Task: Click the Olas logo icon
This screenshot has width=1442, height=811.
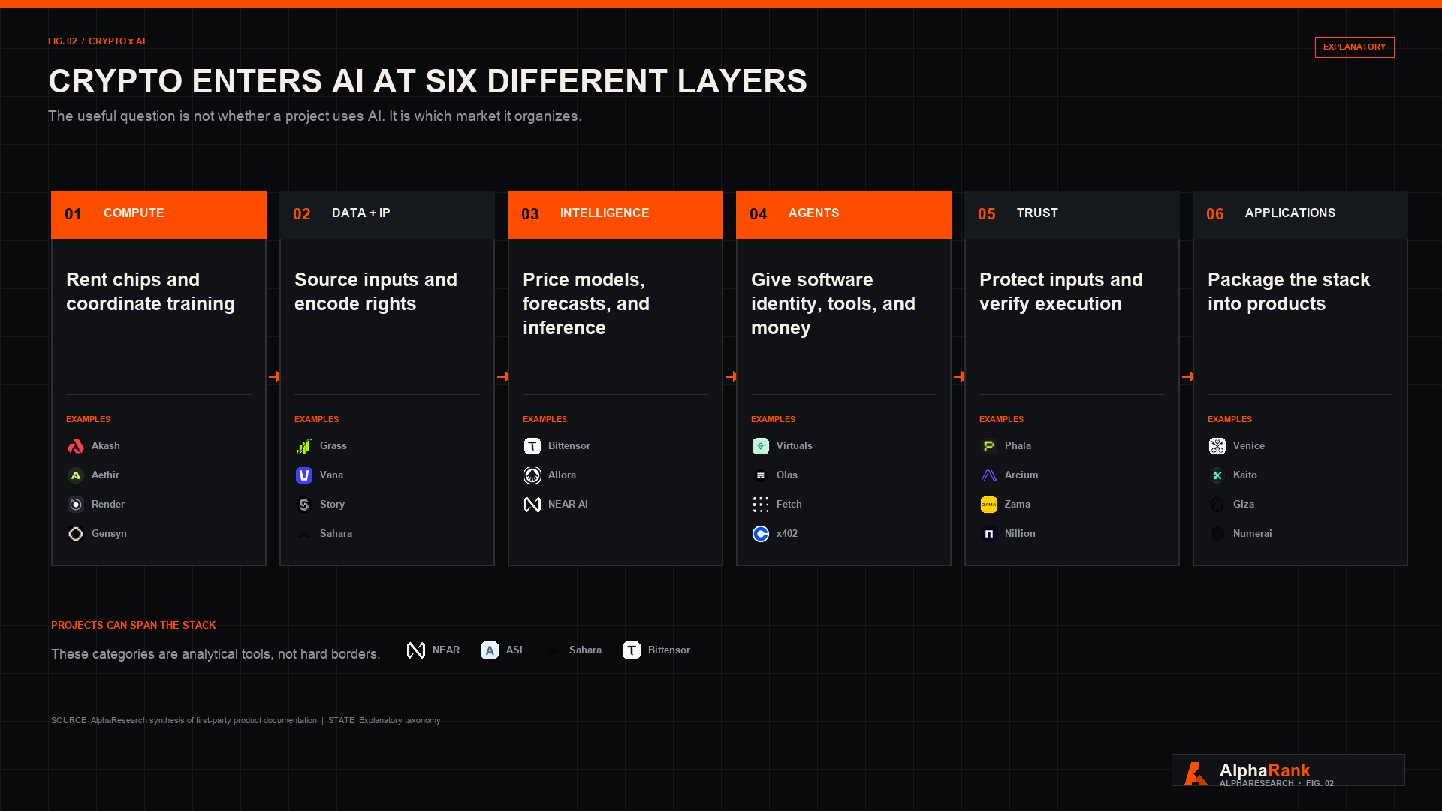Action: (761, 475)
